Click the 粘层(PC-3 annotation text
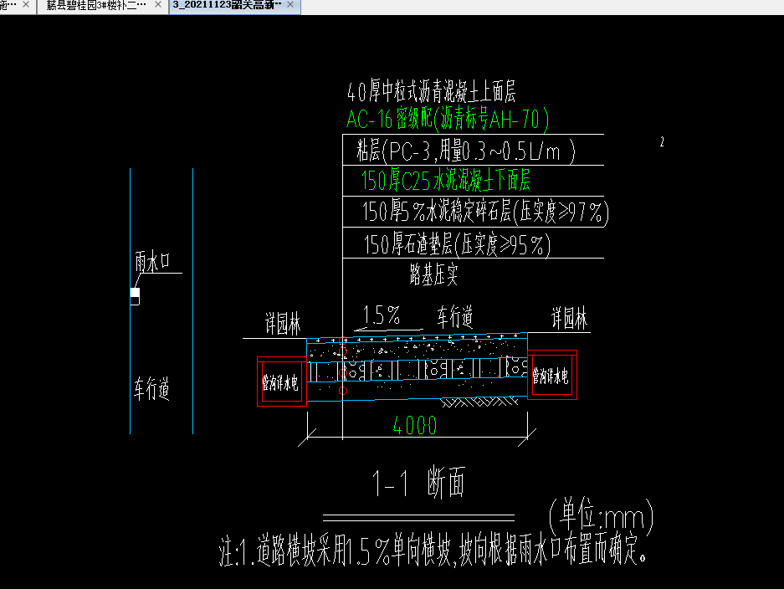The height and width of the screenshot is (589, 784). (466, 151)
